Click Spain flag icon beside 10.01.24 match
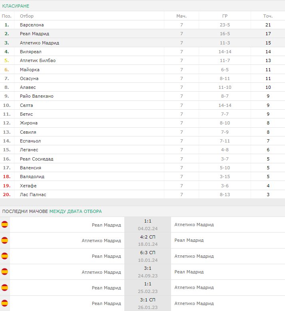 [x=4, y=256]
